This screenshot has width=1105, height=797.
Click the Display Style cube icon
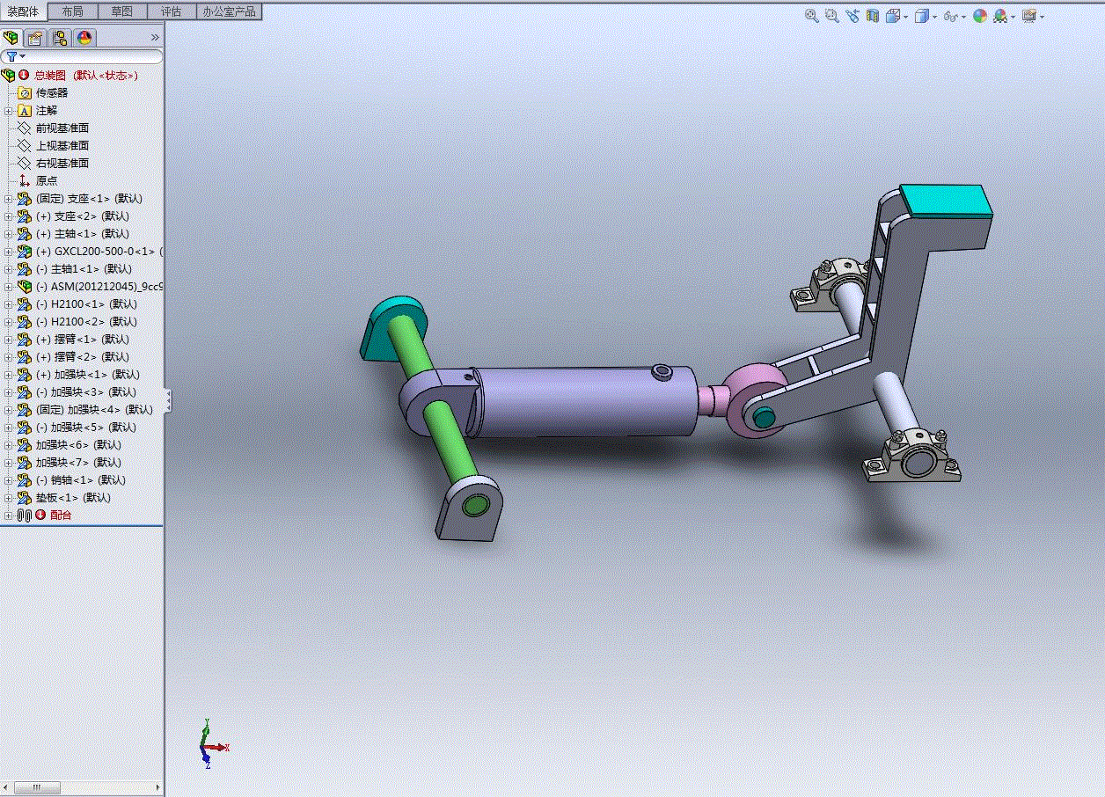pyautogui.click(x=921, y=16)
